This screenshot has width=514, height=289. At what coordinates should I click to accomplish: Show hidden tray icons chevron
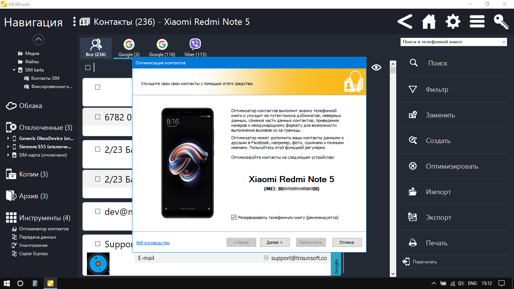(x=433, y=283)
